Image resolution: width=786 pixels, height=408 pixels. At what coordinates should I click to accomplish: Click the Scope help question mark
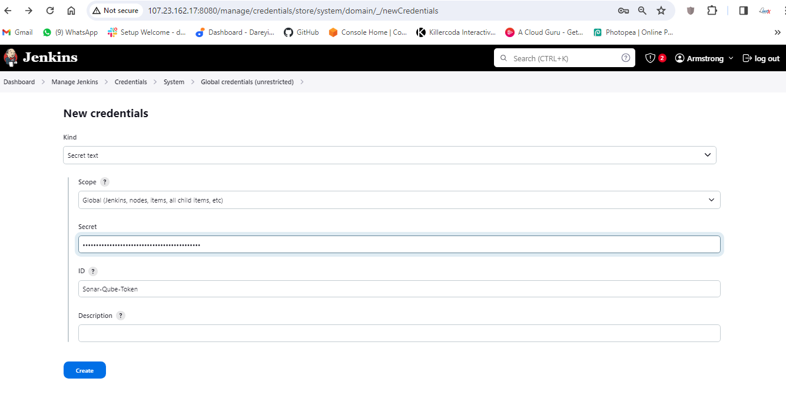tap(105, 182)
